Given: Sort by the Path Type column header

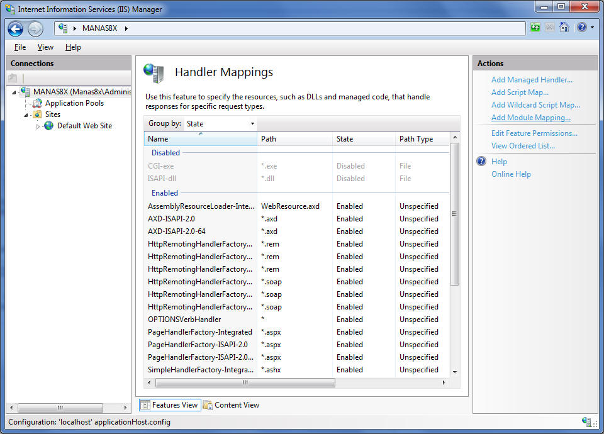Looking at the screenshot, I should pyautogui.click(x=422, y=138).
